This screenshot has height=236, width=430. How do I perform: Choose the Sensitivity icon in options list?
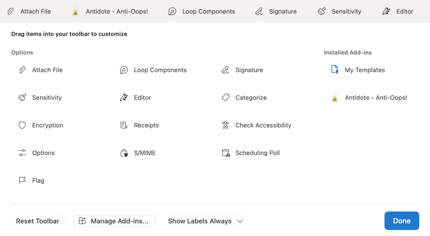pyautogui.click(x=22, y=98)
